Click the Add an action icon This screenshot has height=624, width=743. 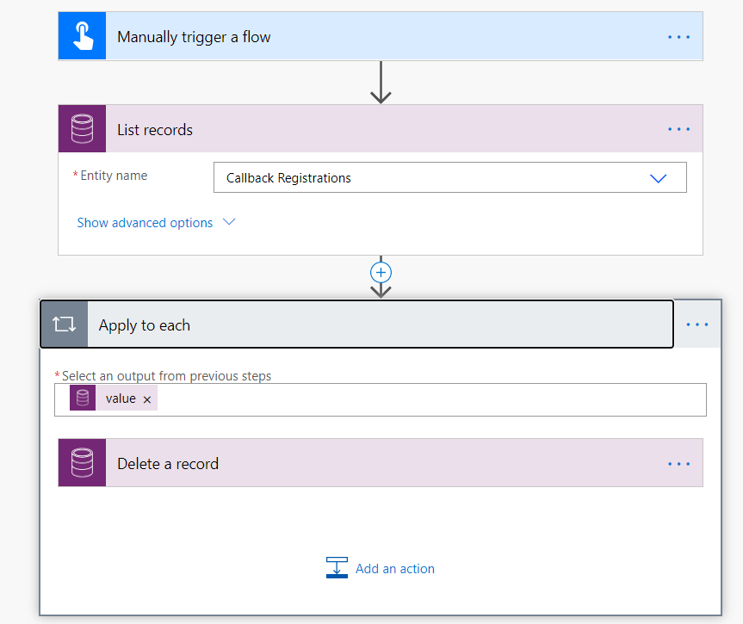tap(337, 568)
